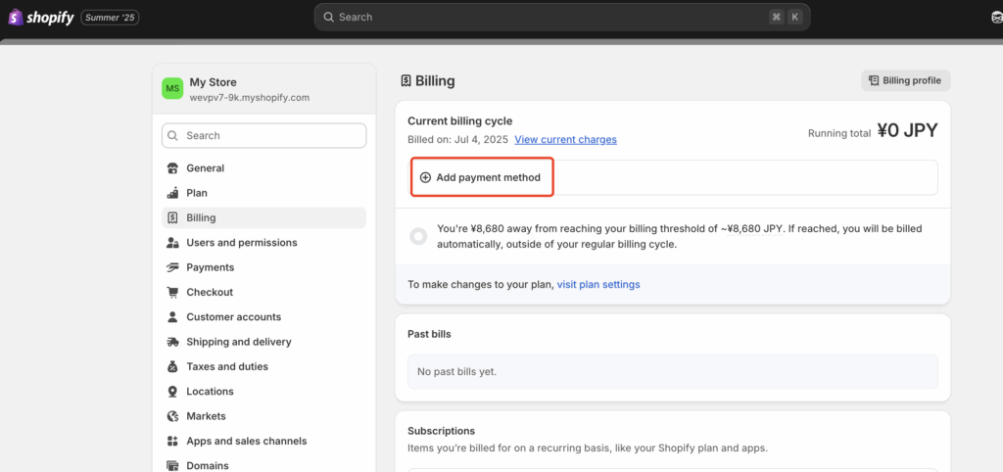1003x472 pixels.
Task: Follow the visit plan settings link
Action: coord(598,284)
